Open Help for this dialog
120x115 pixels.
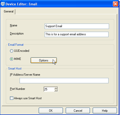coord(105,110)
